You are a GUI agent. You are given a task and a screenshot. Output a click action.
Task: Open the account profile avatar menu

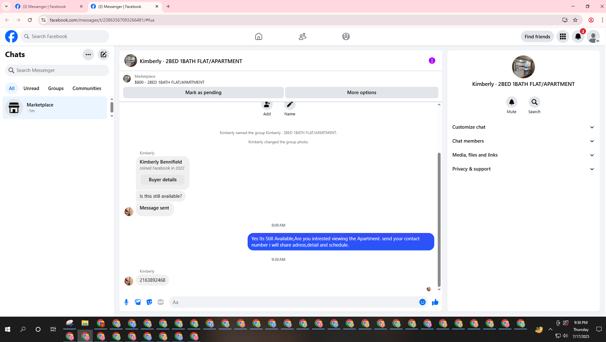[593, 36]
